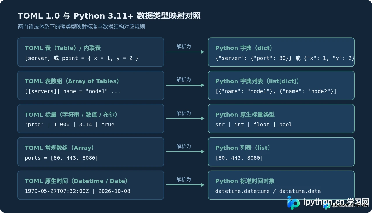Select the heading "Python 原生标量类型"
The width and height of the screenshot is (372, 213).
pyautogui.click(x=245, y=115)
